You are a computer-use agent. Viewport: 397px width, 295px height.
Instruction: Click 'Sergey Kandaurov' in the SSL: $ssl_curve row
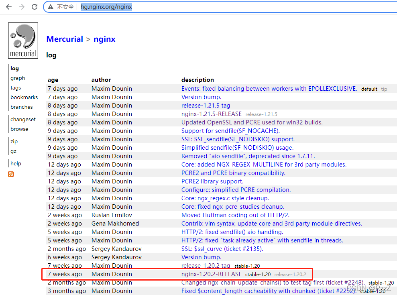pyautogui.click(x=116, y=249)
